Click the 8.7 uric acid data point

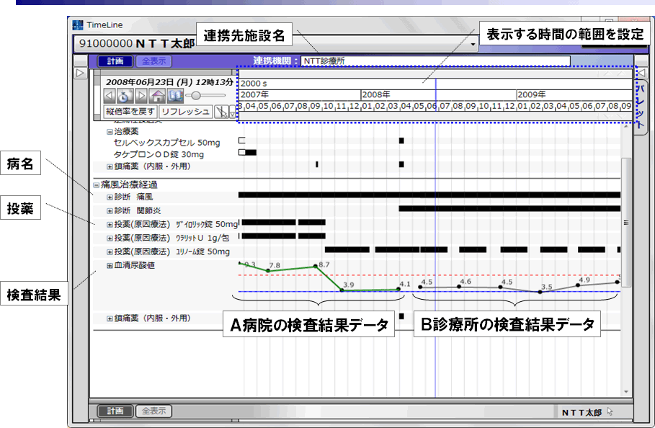(316, 266)
